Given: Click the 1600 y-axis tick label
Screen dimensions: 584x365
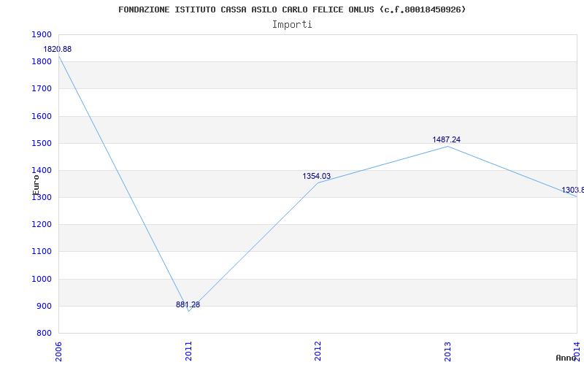Looking at the screenshot, I should [x=42, y=116].
